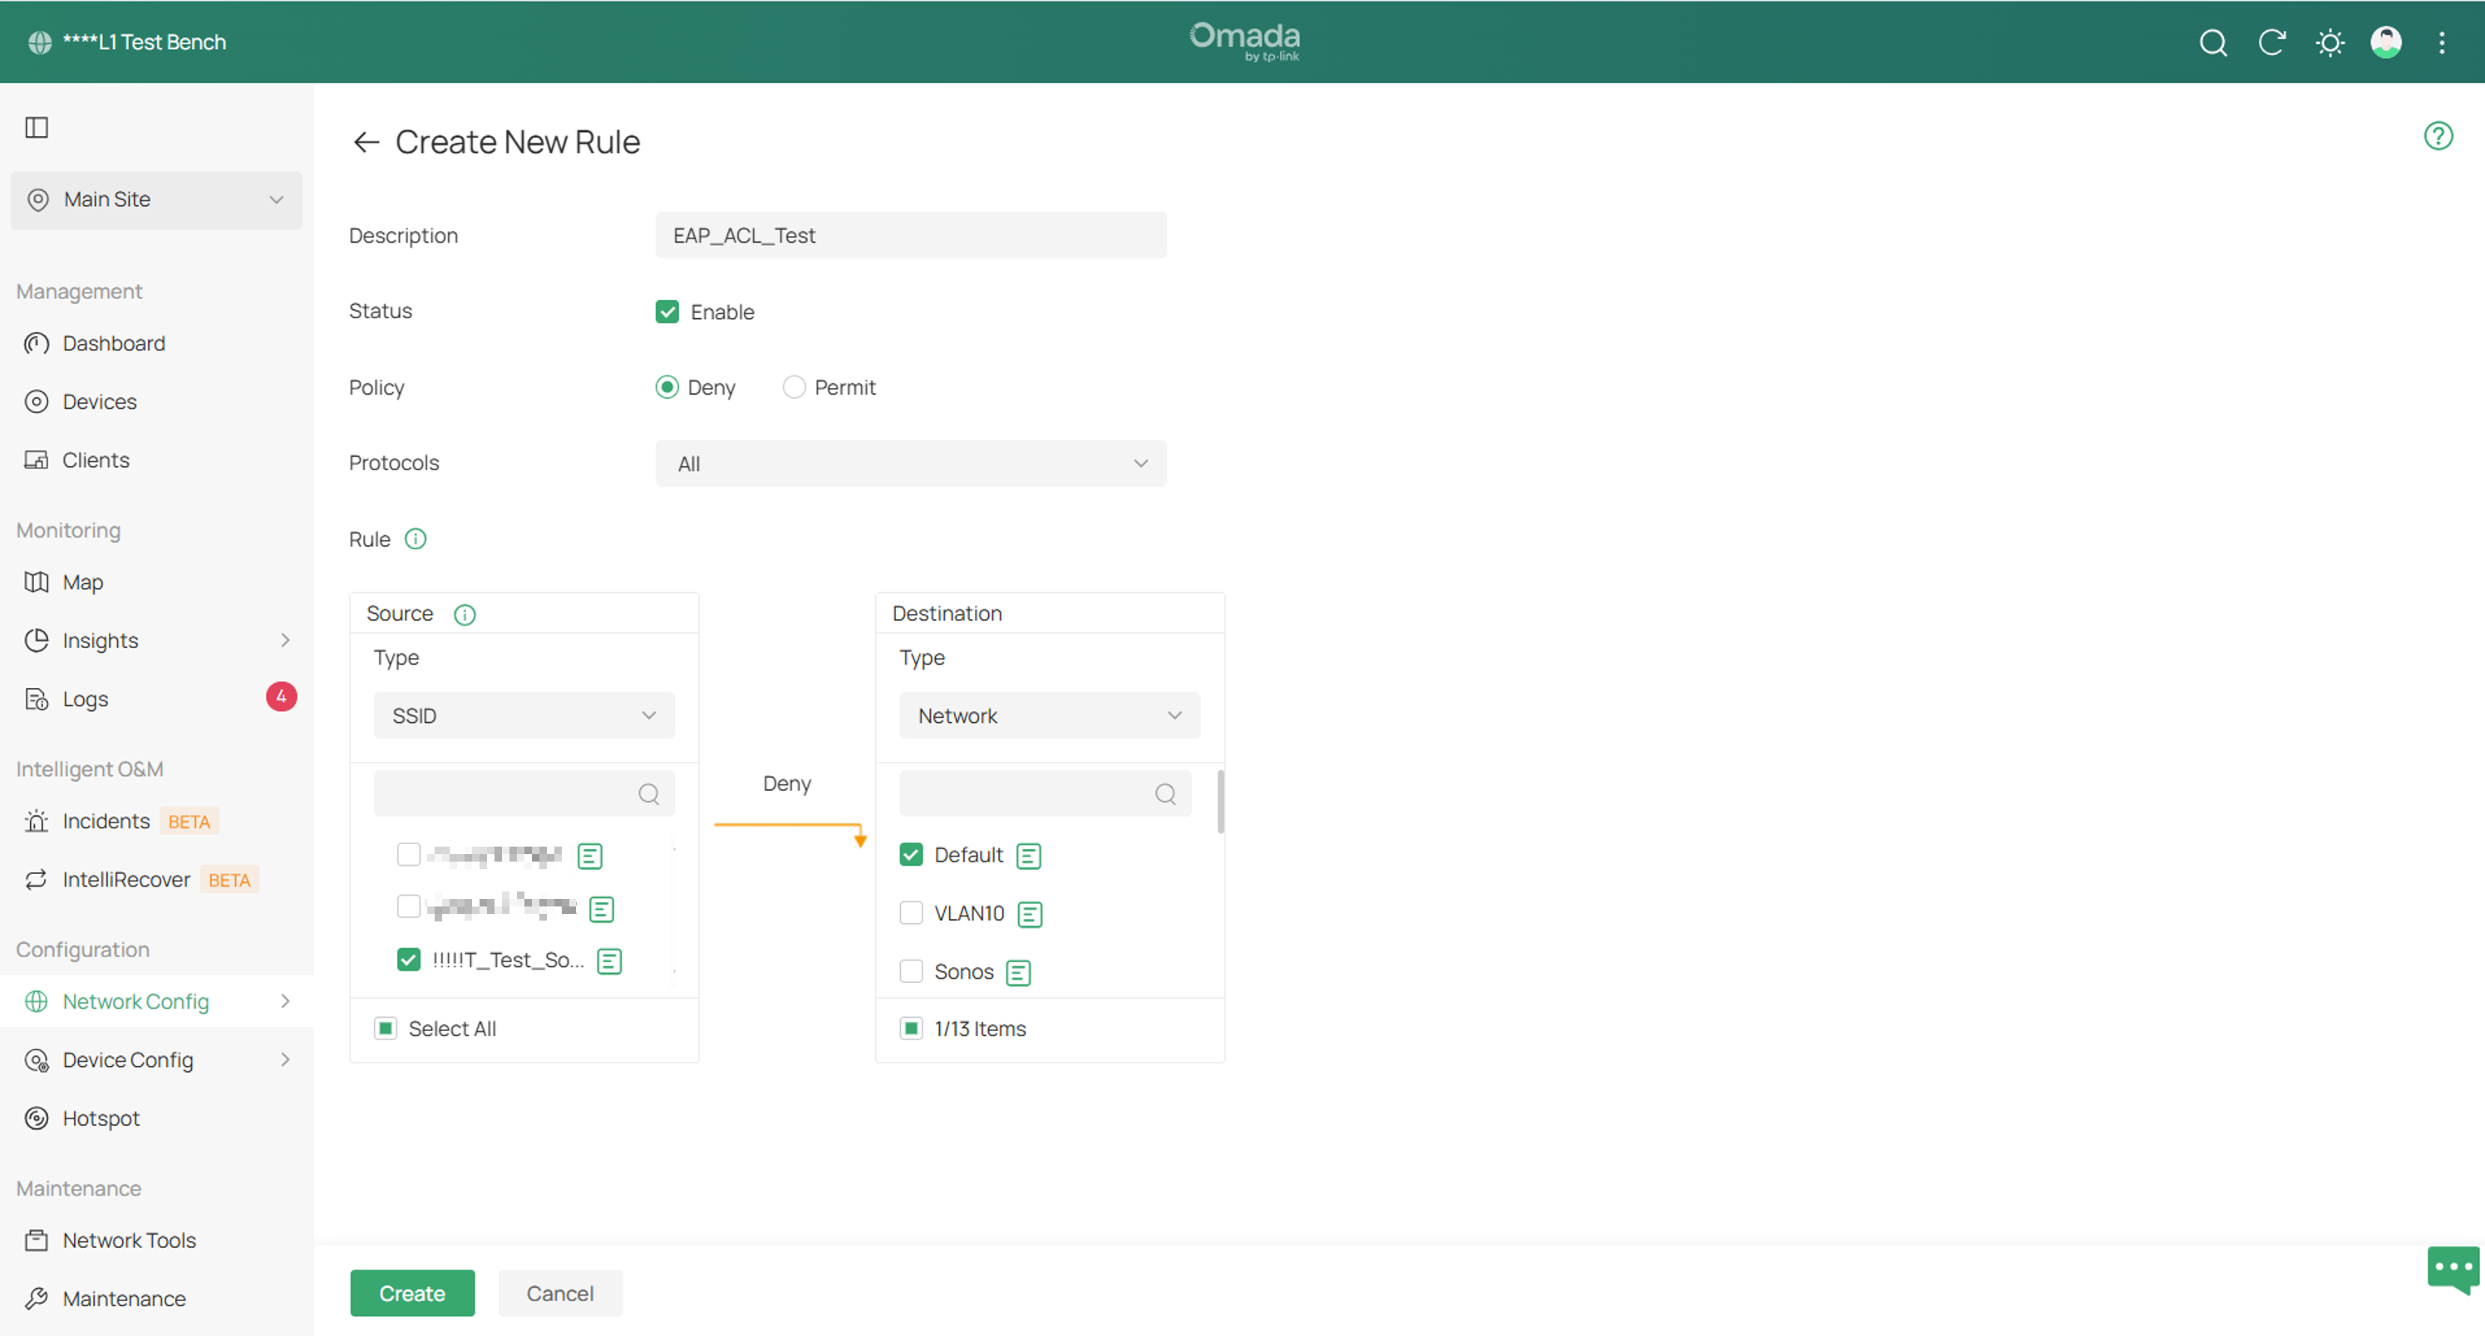Open the Source Type SSID dropdown
Screen dimensions: 2485x1336
pos(524,715)
